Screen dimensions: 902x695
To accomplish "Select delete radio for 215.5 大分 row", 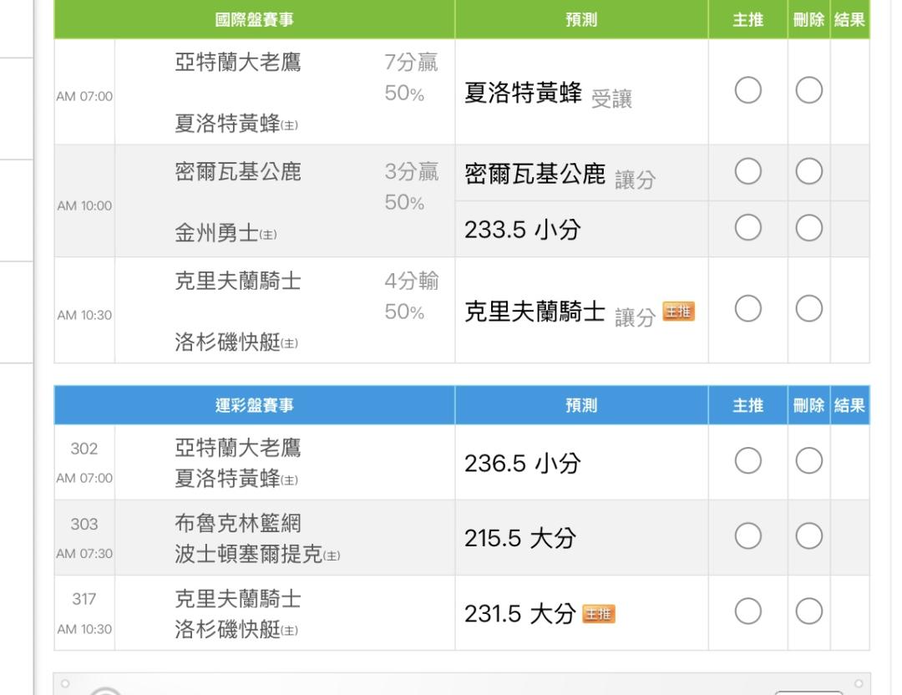I will point(808,538).
